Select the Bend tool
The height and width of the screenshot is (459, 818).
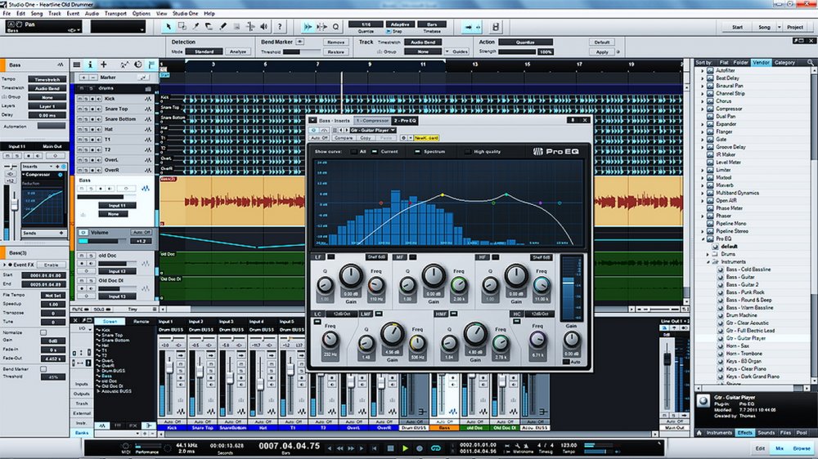point(250,27)
